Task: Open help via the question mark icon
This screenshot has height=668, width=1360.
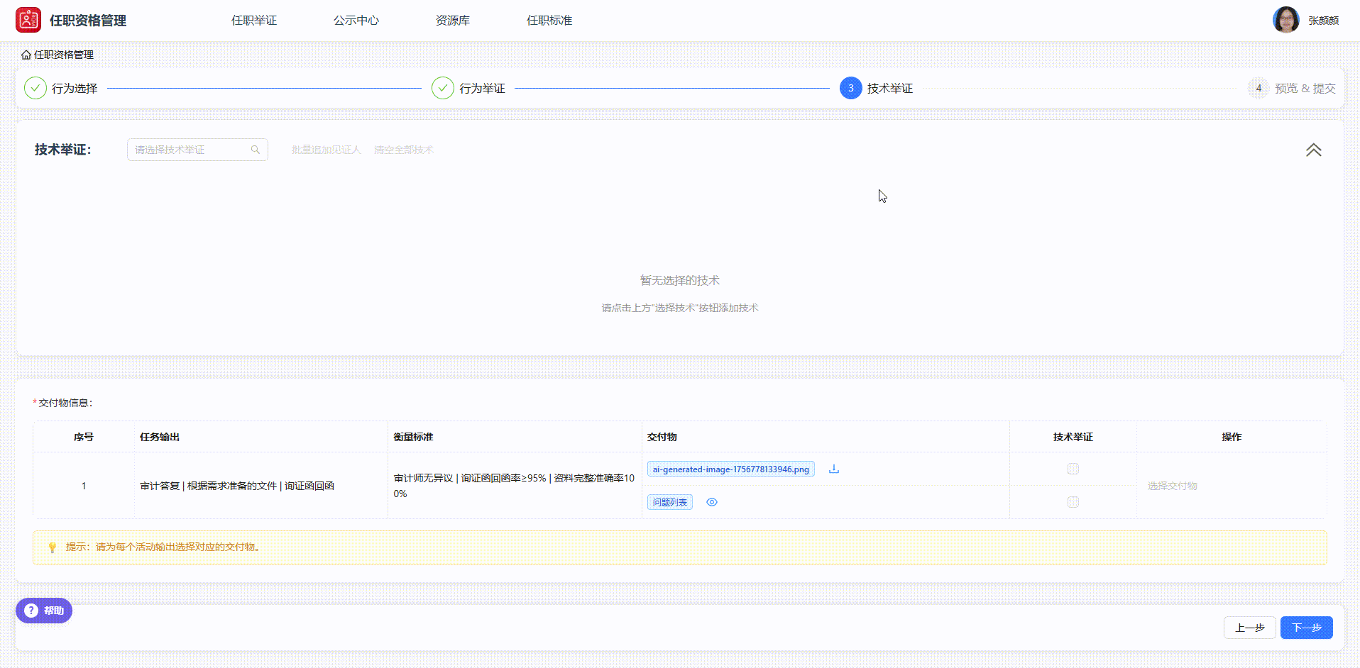Action: tap(31, 611)
